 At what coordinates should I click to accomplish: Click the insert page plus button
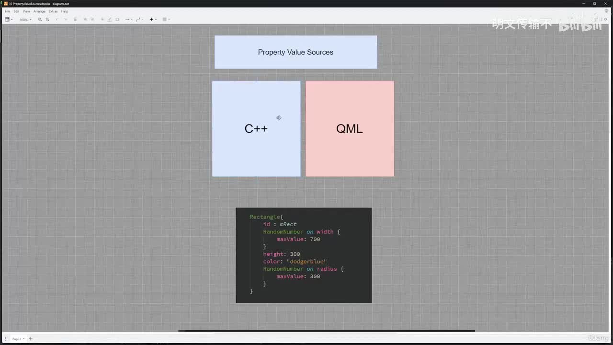[31, 339]
